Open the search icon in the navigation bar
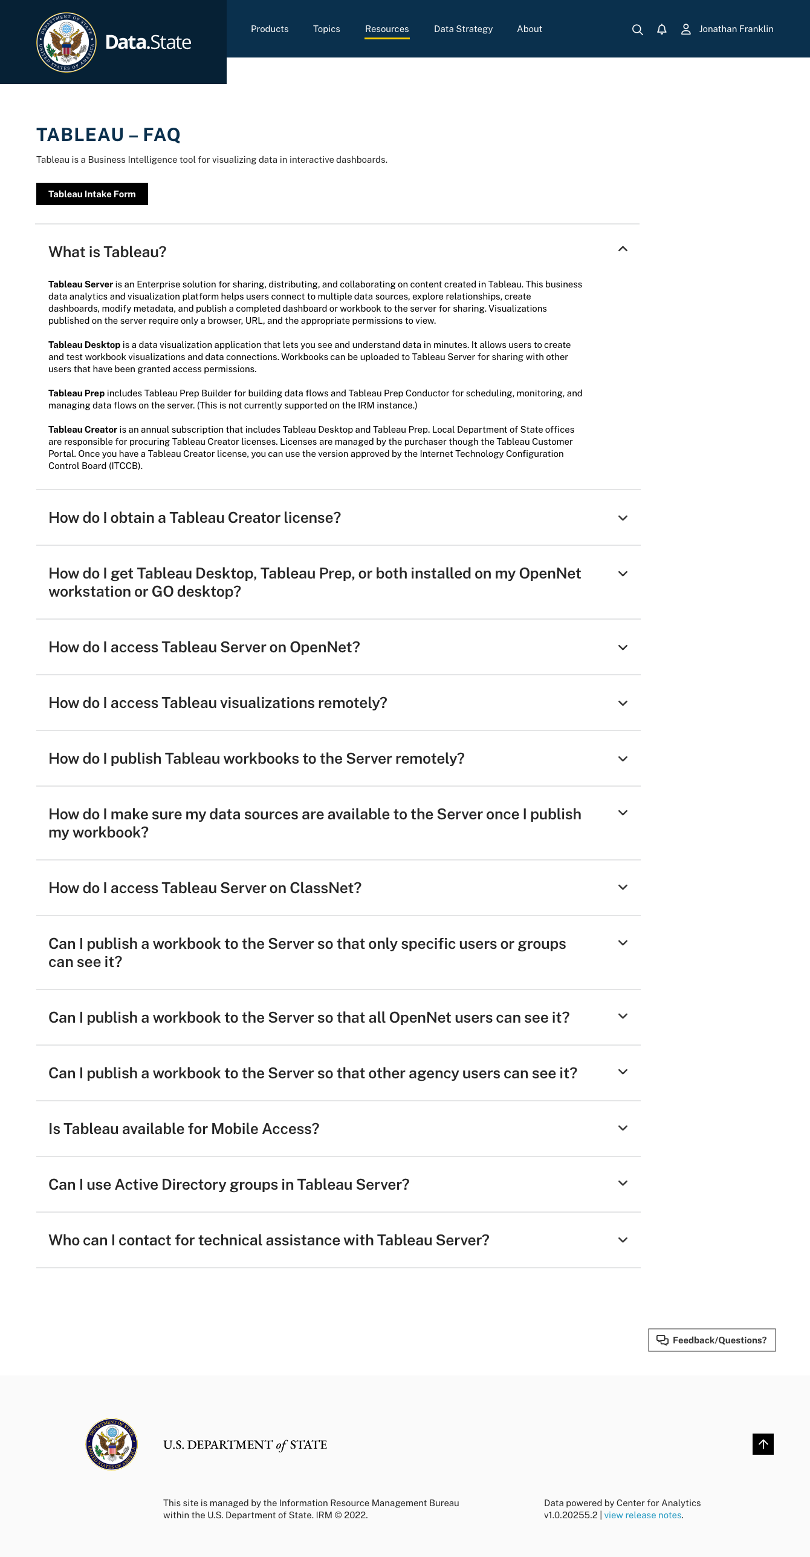The image size is (810, 1557). tap(637, 29)
